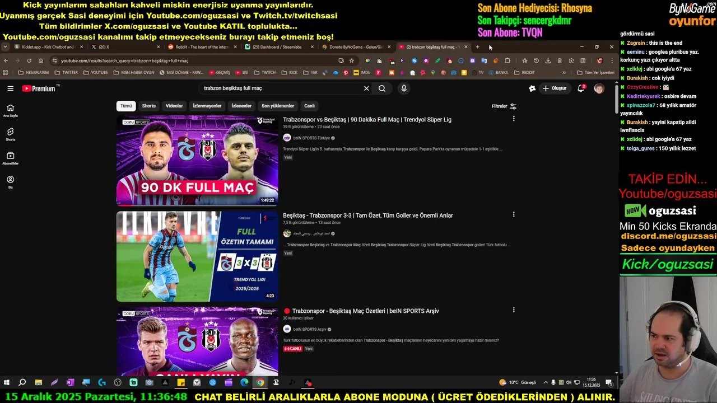
Task: Open Chrome from the taskbar
Action: click(260, 383)
